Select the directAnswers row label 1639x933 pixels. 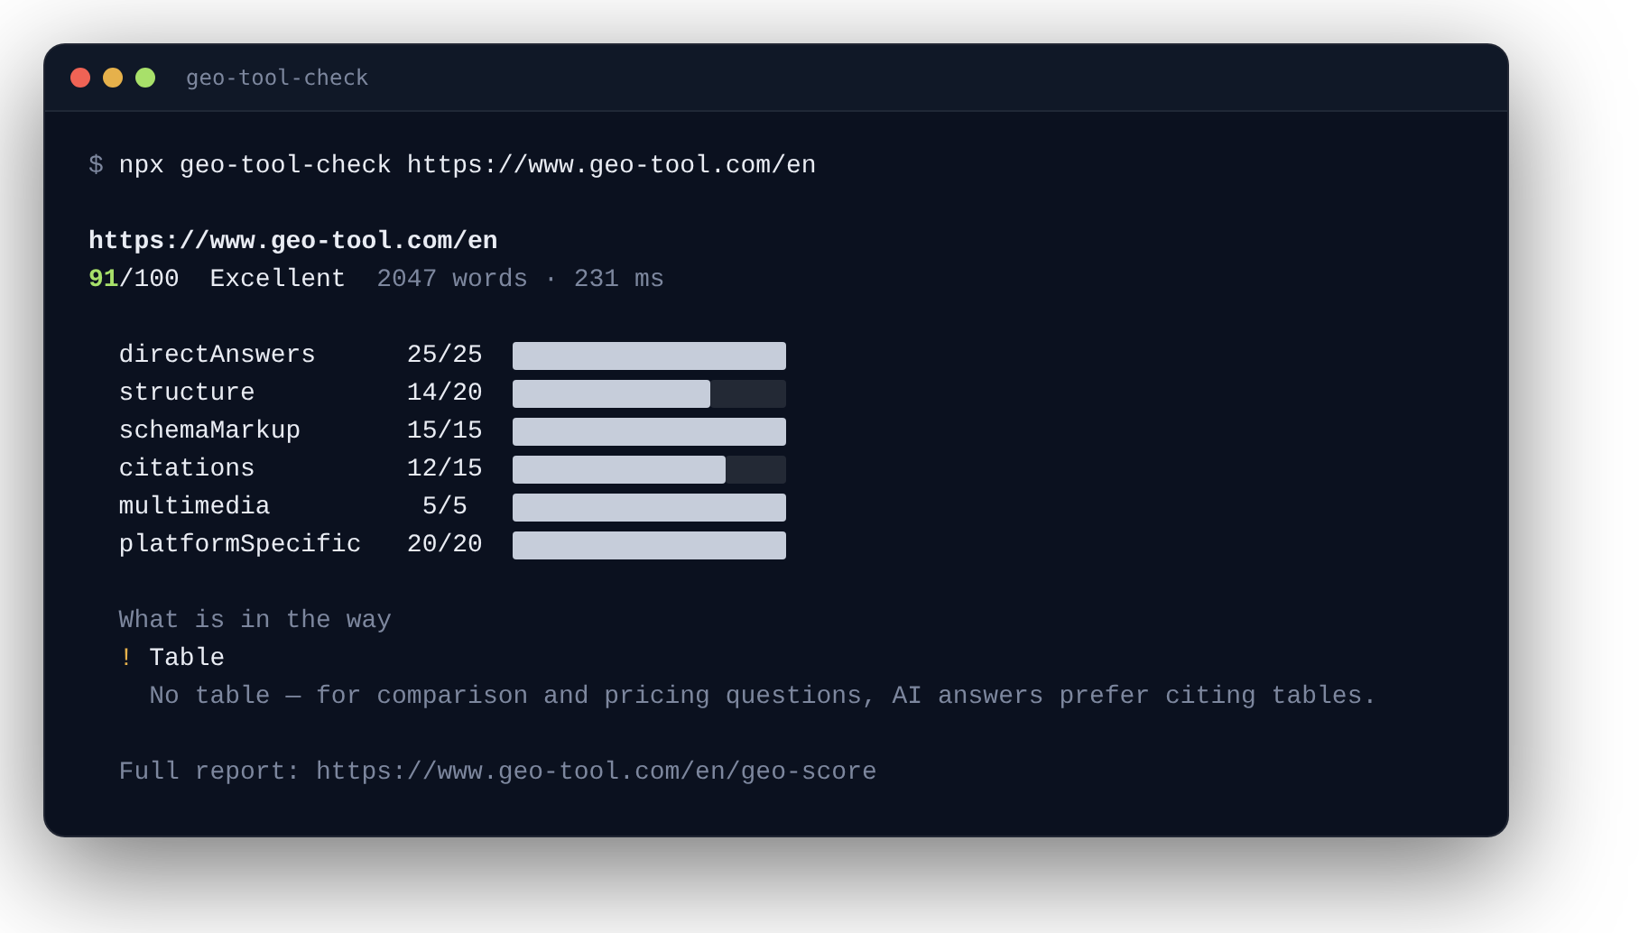[x=218, y=355]
